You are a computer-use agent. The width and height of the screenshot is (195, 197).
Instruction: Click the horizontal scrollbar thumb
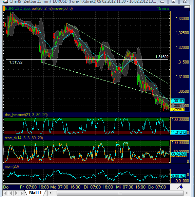(120, 193)
